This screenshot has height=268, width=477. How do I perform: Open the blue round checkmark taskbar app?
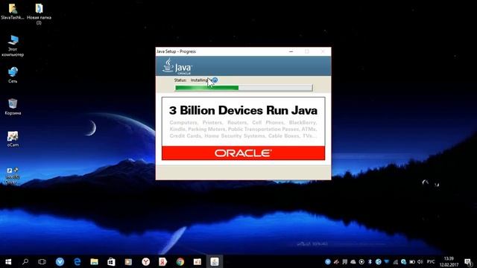[x=60, y=261]
